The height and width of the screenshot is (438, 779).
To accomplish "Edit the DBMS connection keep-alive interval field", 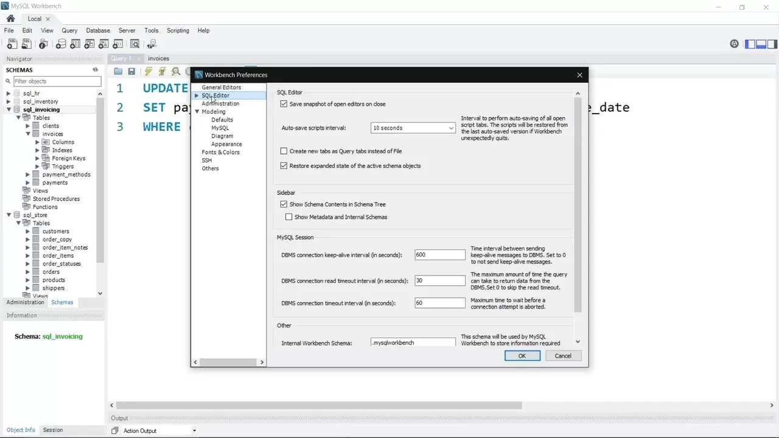I will [x=439, y=254].
